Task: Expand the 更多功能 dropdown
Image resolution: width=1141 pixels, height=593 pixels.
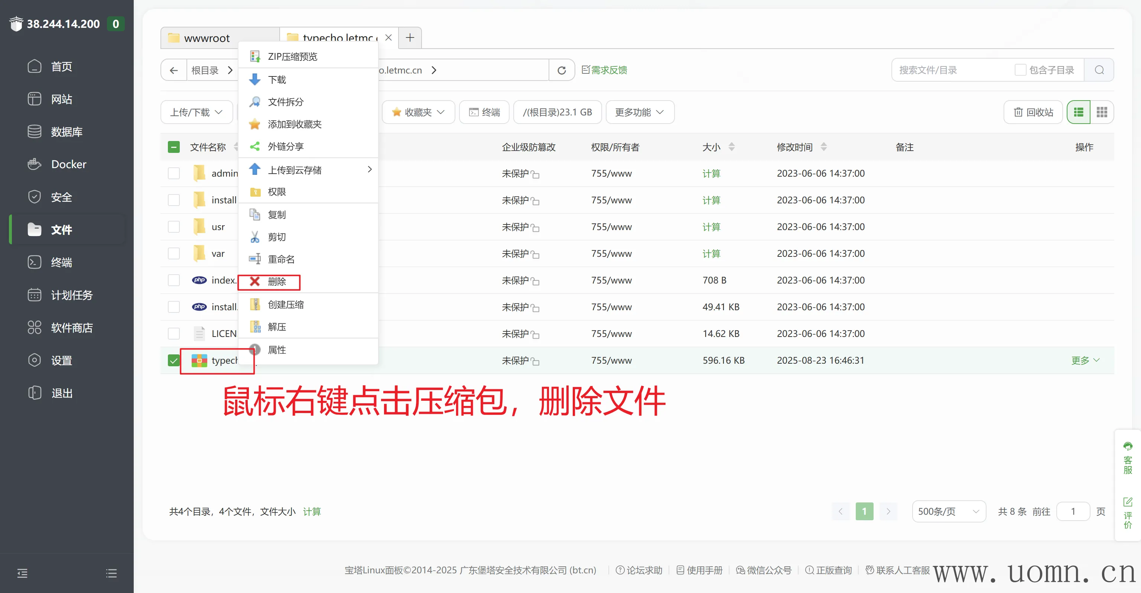Action: tap(639, 112)
